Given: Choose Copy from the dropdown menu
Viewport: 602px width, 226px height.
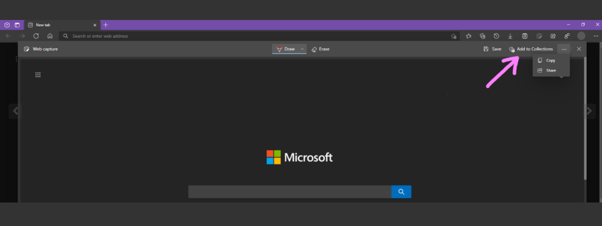Looking at the screenshot, I should tap(551, 61).
